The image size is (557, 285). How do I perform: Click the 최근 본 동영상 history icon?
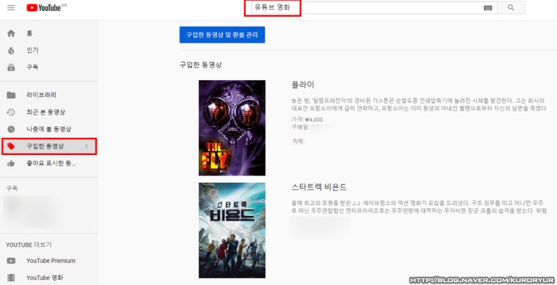(x=11, y=112)
